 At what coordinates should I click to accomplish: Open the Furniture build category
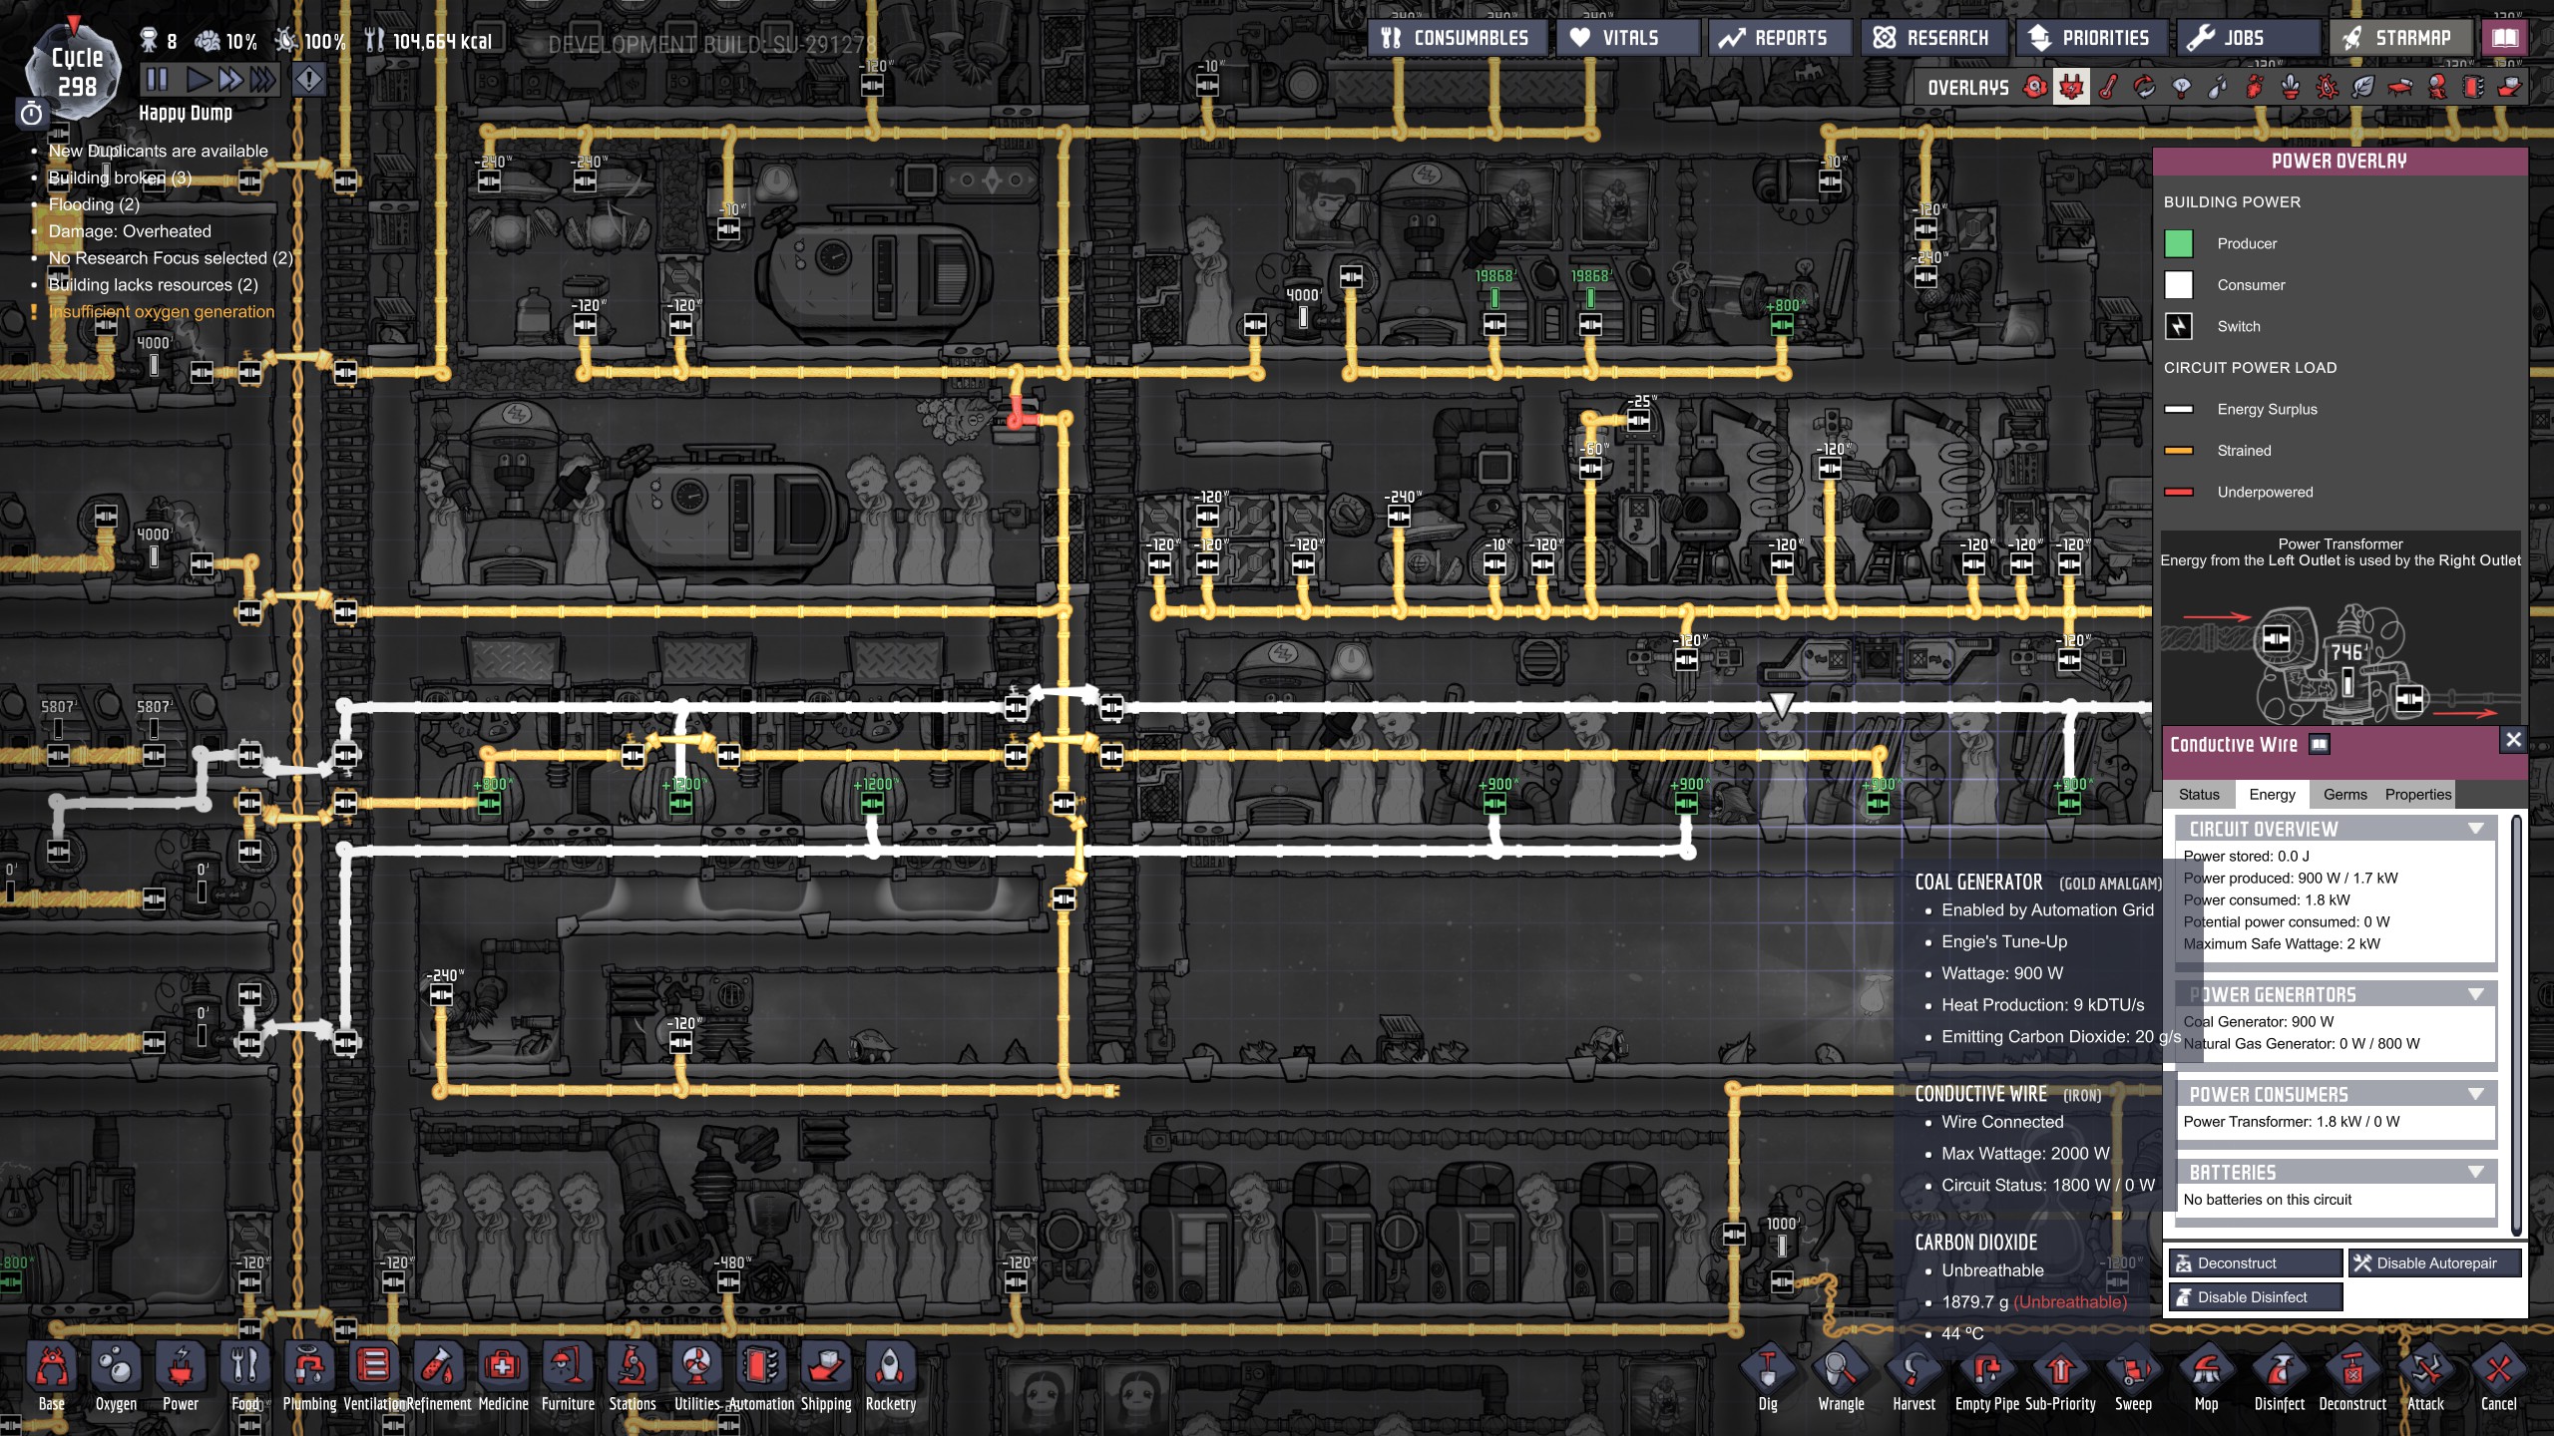click(568, 1378)
